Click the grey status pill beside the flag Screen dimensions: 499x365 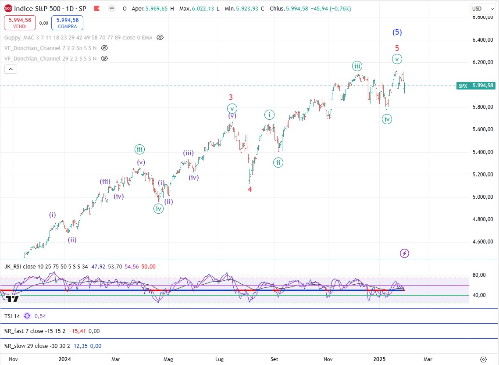(x=112, y=9)
